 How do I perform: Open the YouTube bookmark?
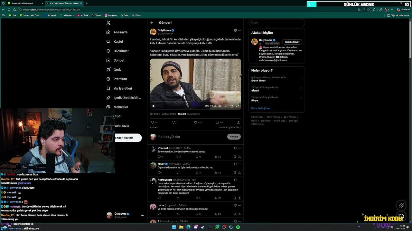[83, 15]
